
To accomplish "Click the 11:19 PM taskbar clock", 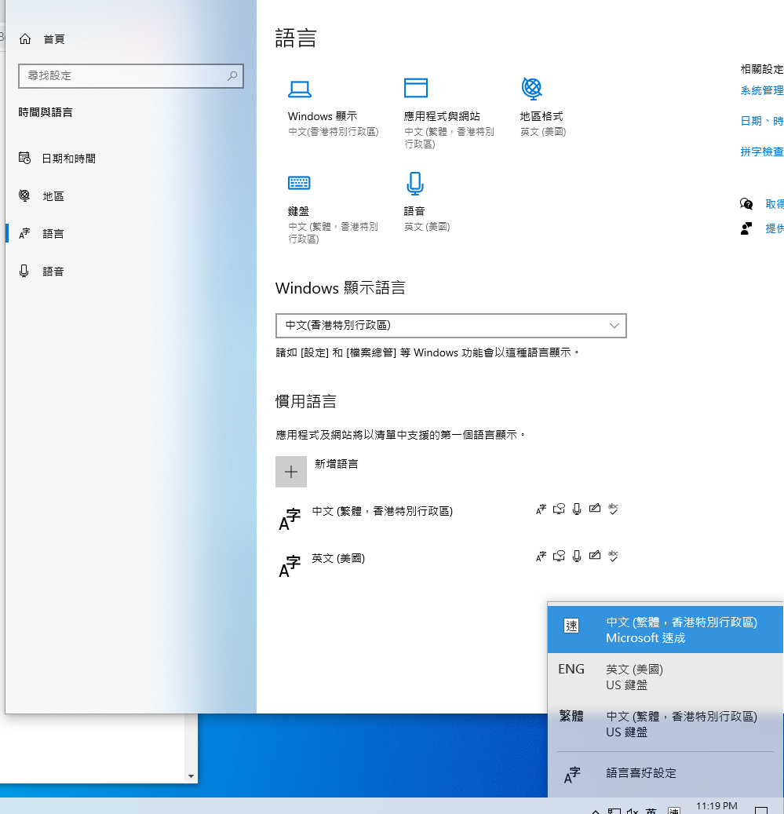I will point(716,806).
